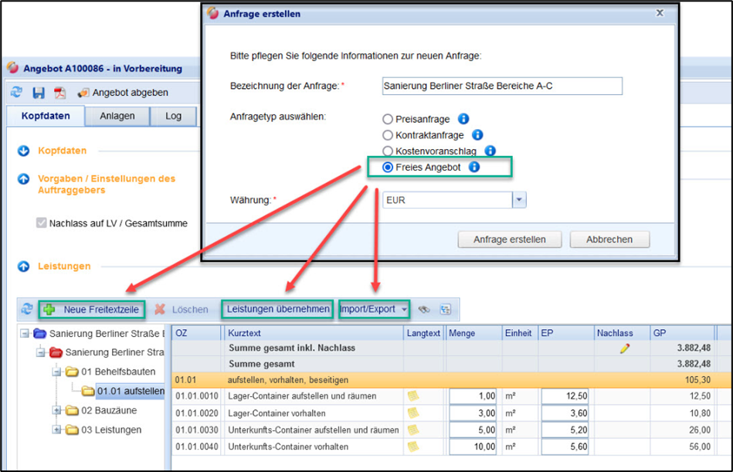Click the Anfrage erstellen button
The height and width of the screenshot is (472, 733).
pos(509,239)
